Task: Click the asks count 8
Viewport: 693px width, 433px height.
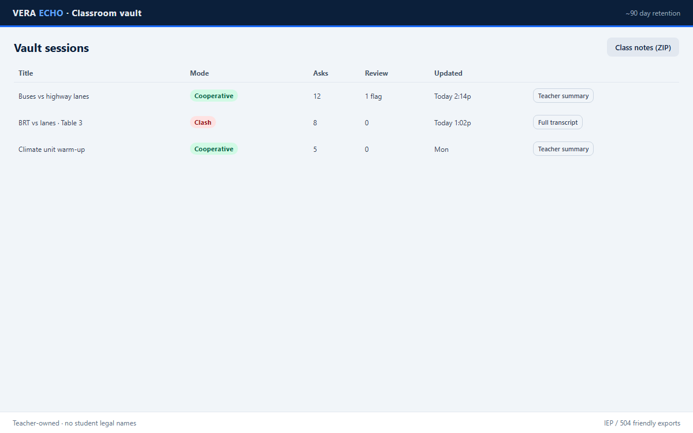Action: click(315, 123)
